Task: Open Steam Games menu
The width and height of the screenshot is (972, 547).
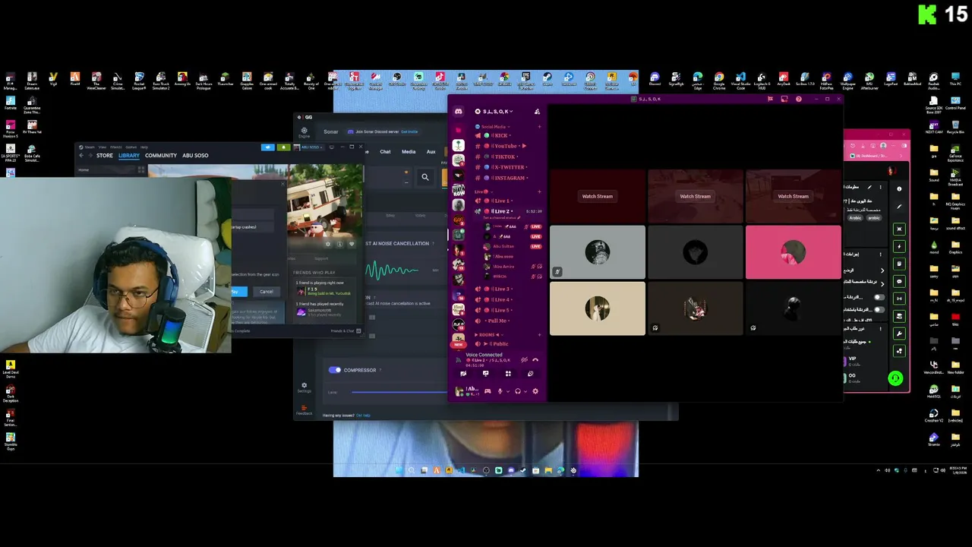Action: click(131, 147)
